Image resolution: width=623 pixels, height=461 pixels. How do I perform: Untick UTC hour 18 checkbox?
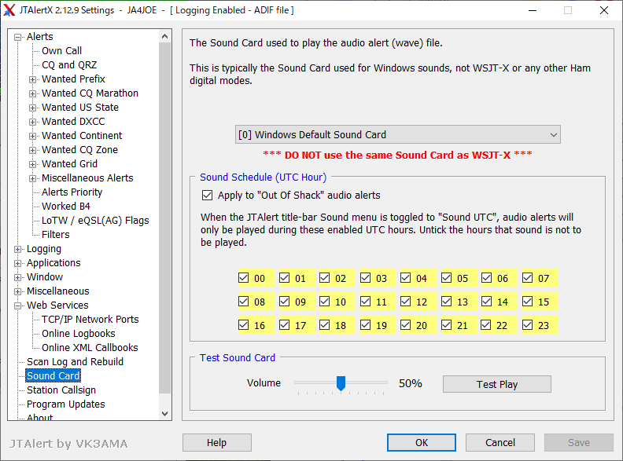pos(325,325)
